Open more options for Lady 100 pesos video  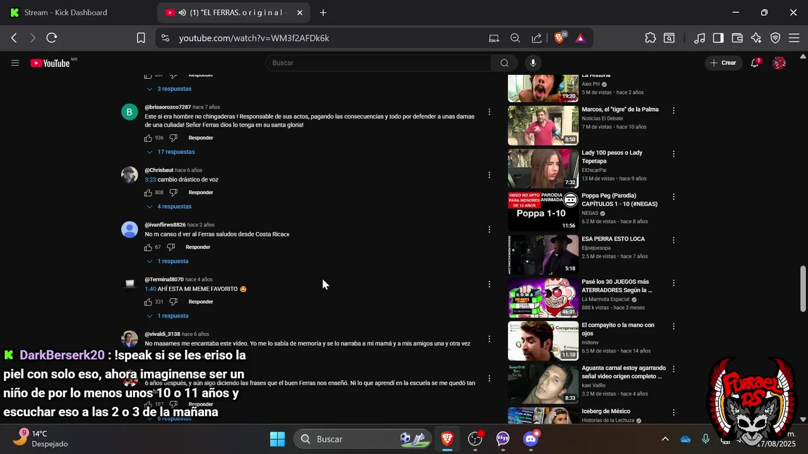tap(674, 153)
